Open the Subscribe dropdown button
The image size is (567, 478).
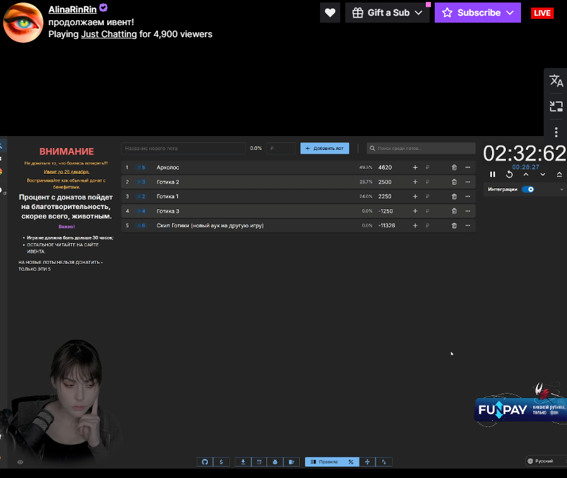point(478,13)
